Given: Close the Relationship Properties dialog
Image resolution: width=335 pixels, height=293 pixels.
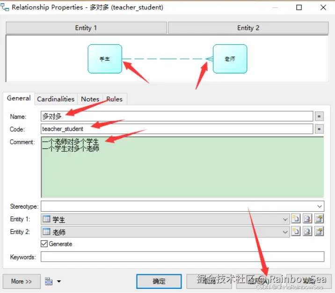Looking at the screenshot, I should pyautogui.click(x=323, y=7).
